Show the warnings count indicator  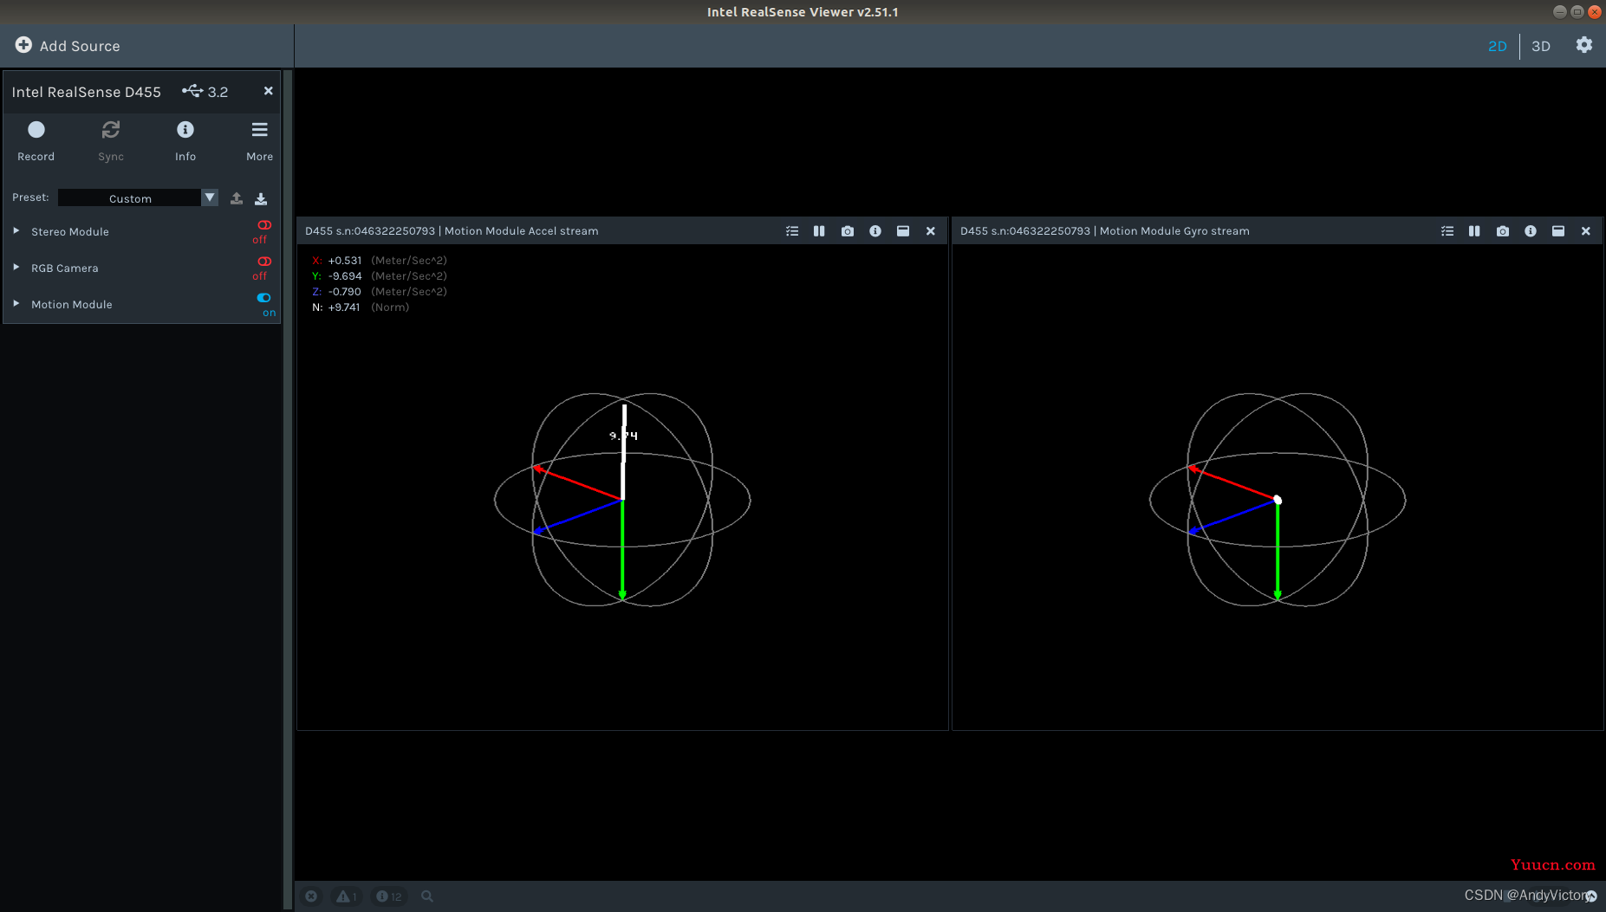347,896
